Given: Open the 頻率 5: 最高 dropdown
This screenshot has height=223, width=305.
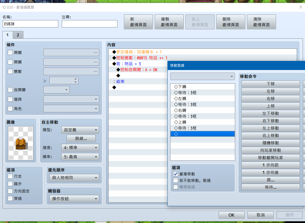Looking at the screenshot, I should (80, 157).
